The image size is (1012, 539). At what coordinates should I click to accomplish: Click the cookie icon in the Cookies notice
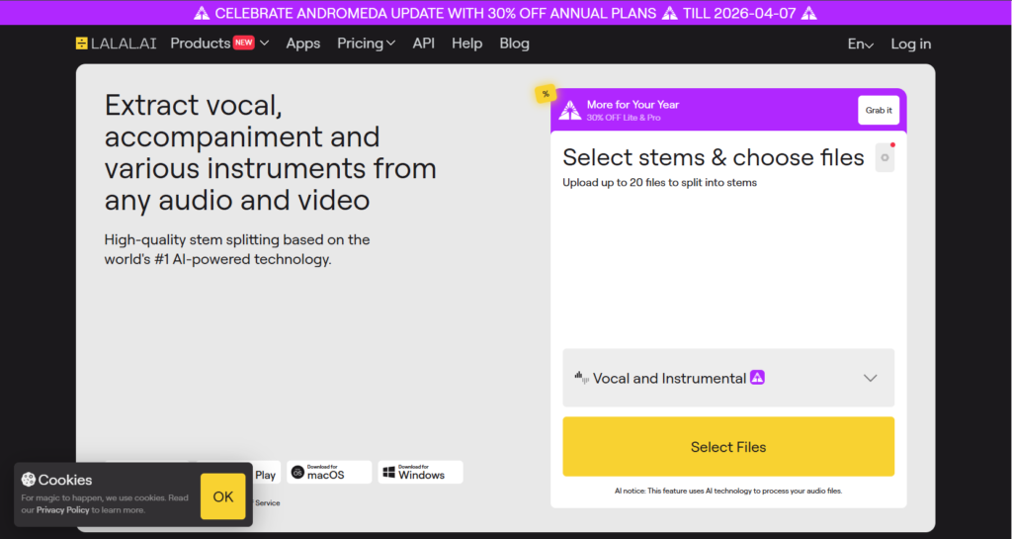tap(28, 480)
